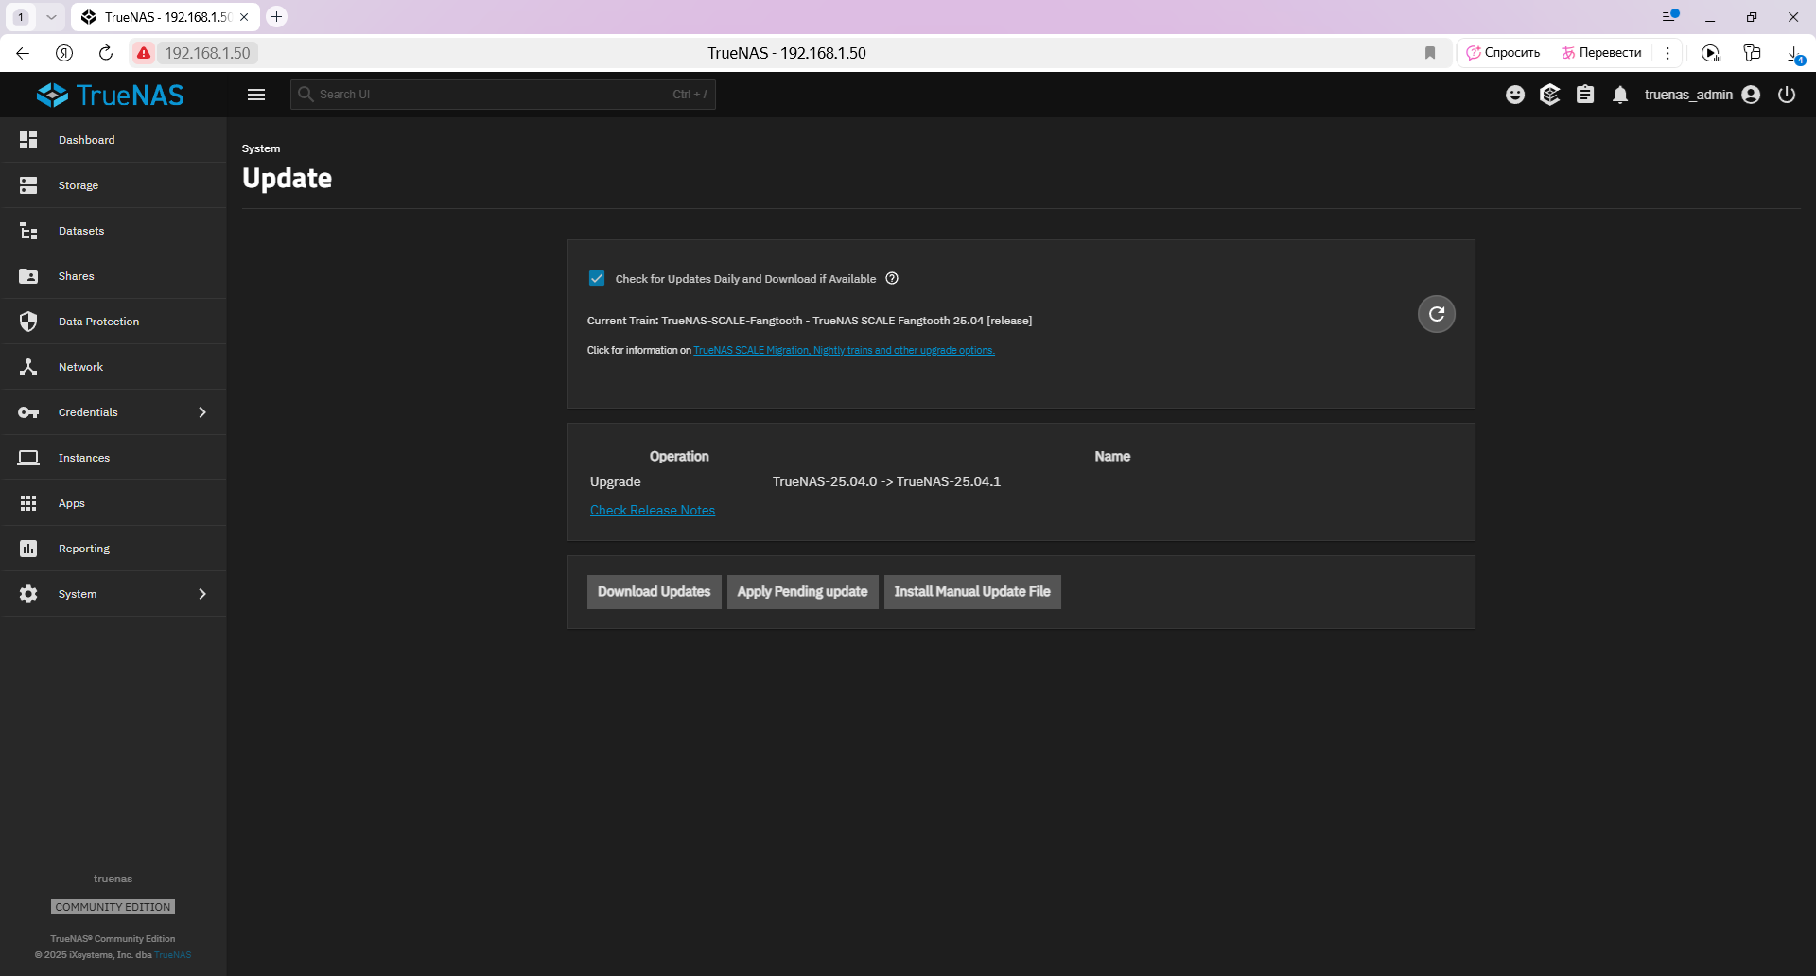Open Dashboard in the sidebar

tap(113, 140)
